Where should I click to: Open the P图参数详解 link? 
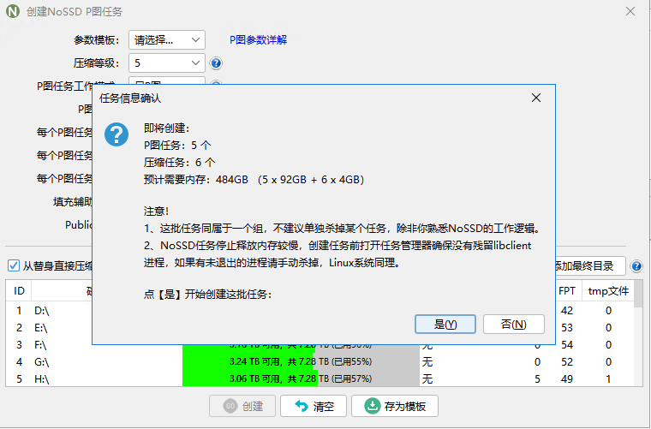click(258, 40)
